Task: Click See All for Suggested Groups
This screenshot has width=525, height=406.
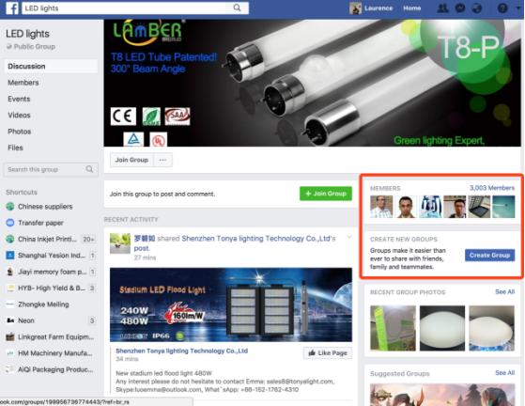Action: coord(505,373)
